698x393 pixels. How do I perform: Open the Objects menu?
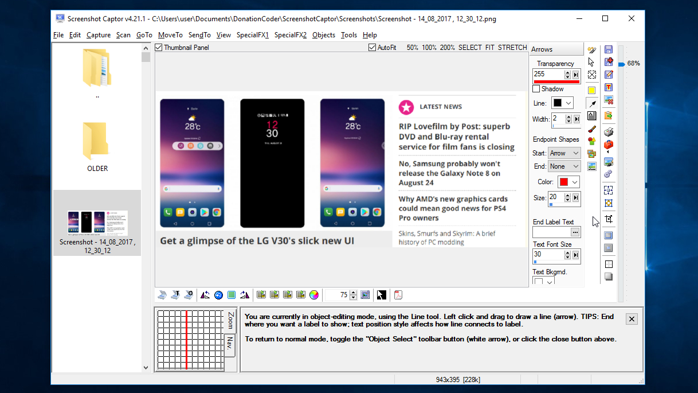(324, 35)
